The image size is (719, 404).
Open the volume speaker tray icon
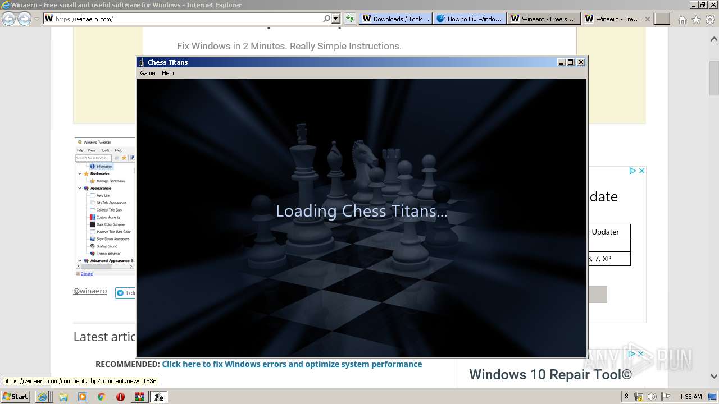(x=652, y=397)
